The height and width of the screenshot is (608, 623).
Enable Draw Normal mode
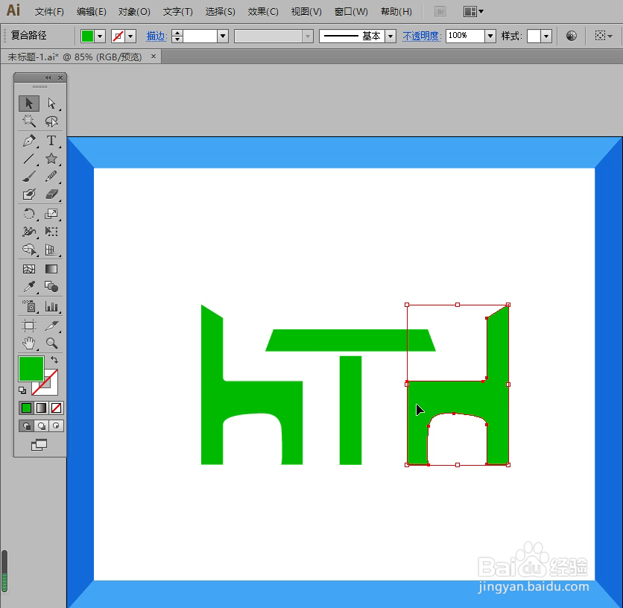tap(26, 426)
